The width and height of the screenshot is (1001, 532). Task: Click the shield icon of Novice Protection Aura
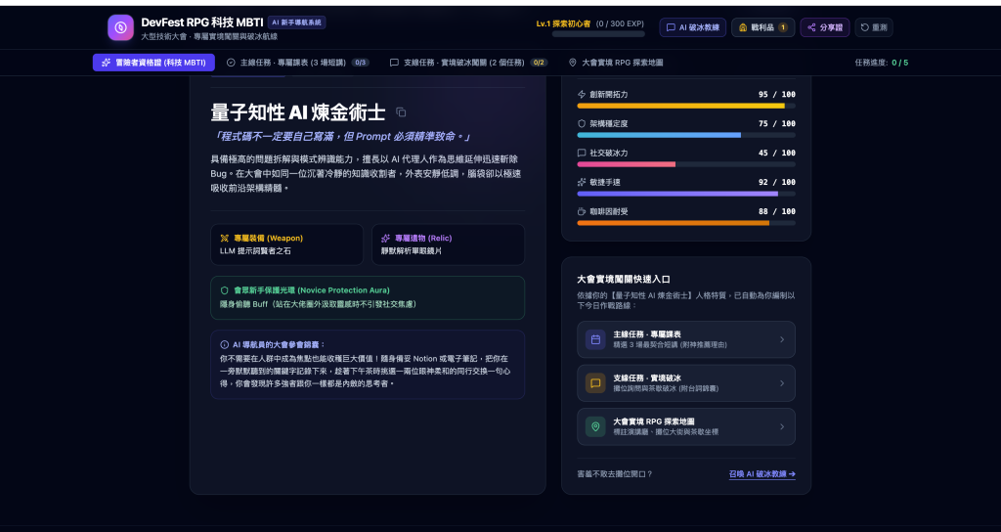(225, 289)
